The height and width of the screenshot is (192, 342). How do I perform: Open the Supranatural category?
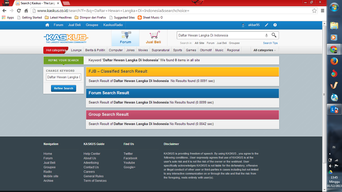click(x=161, y=50)
